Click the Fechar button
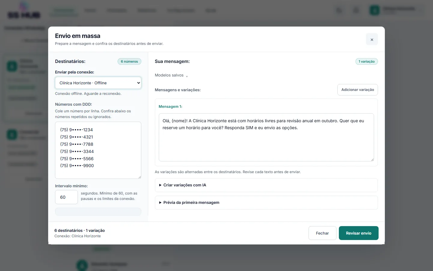This screenshot has width=433, height=271. pos(322,233)
